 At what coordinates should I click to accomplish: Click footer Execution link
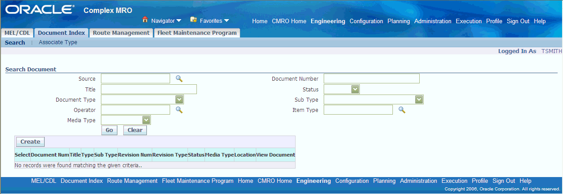point(455,181)
